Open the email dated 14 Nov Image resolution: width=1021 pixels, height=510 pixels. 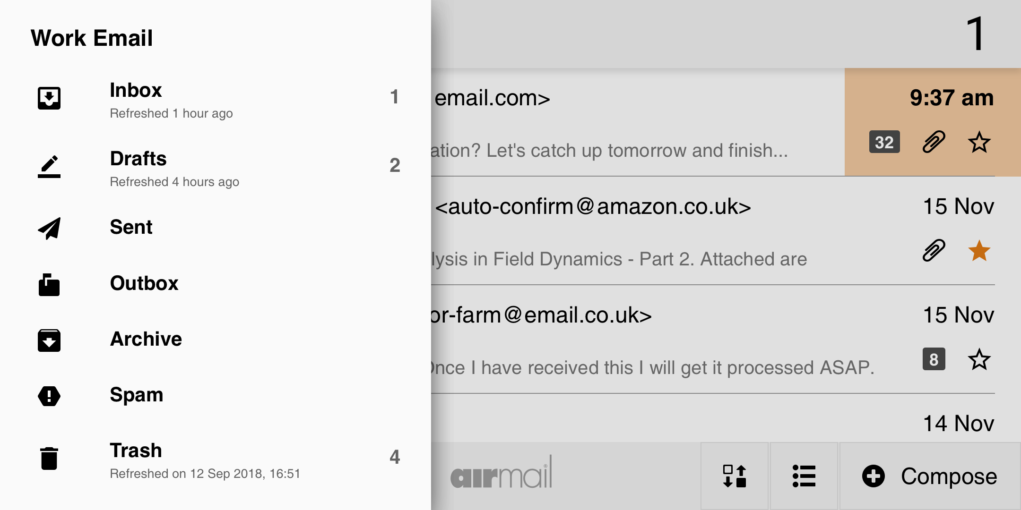pos(714,418)
